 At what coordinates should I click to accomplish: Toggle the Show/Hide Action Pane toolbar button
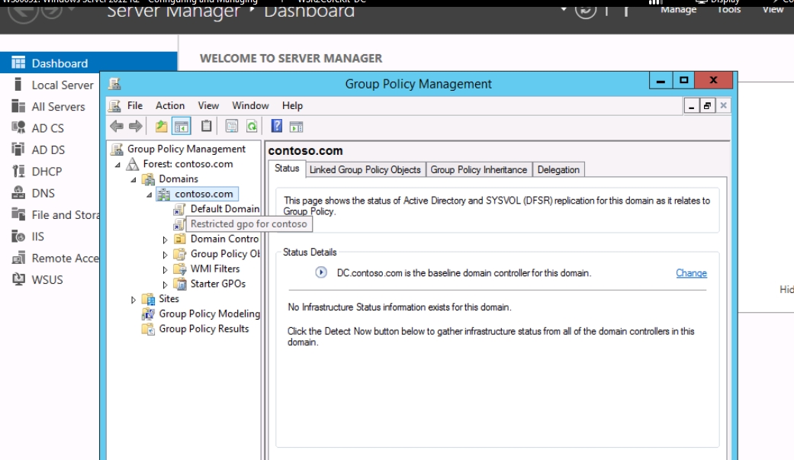click(296, 127)
